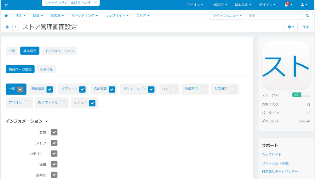The image size is (315, 179).
Task: Click the 保存 button
Action: point(306,27)
